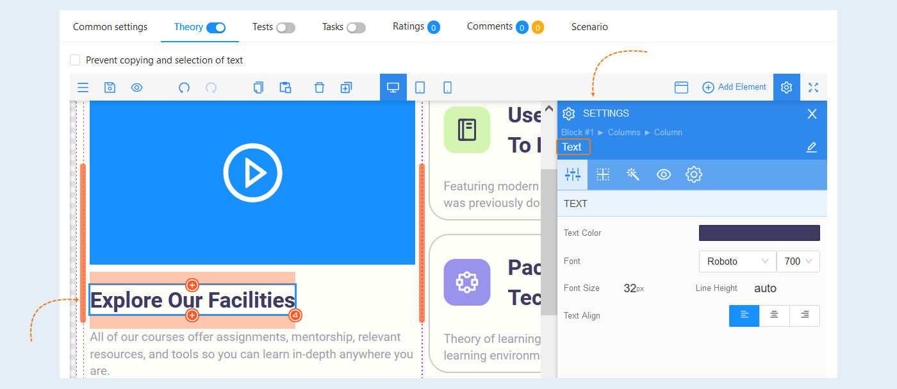Viewport: 897px width, 389px height.
Task: Copy the selected element
Action: pyautogui.click(x=258, y=88)
